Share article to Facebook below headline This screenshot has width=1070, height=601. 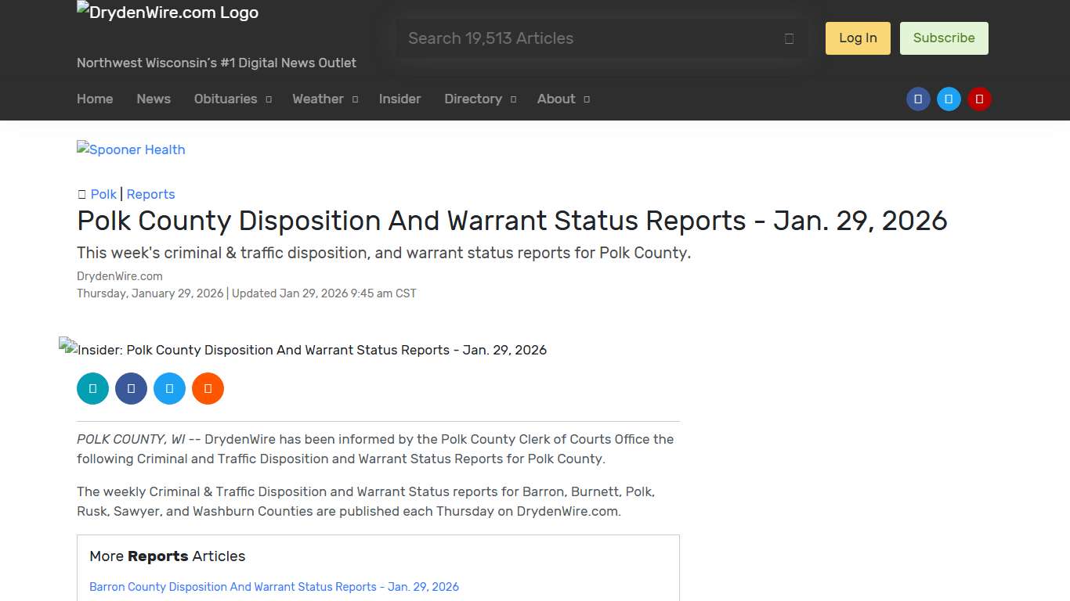(x=131, y=388)
